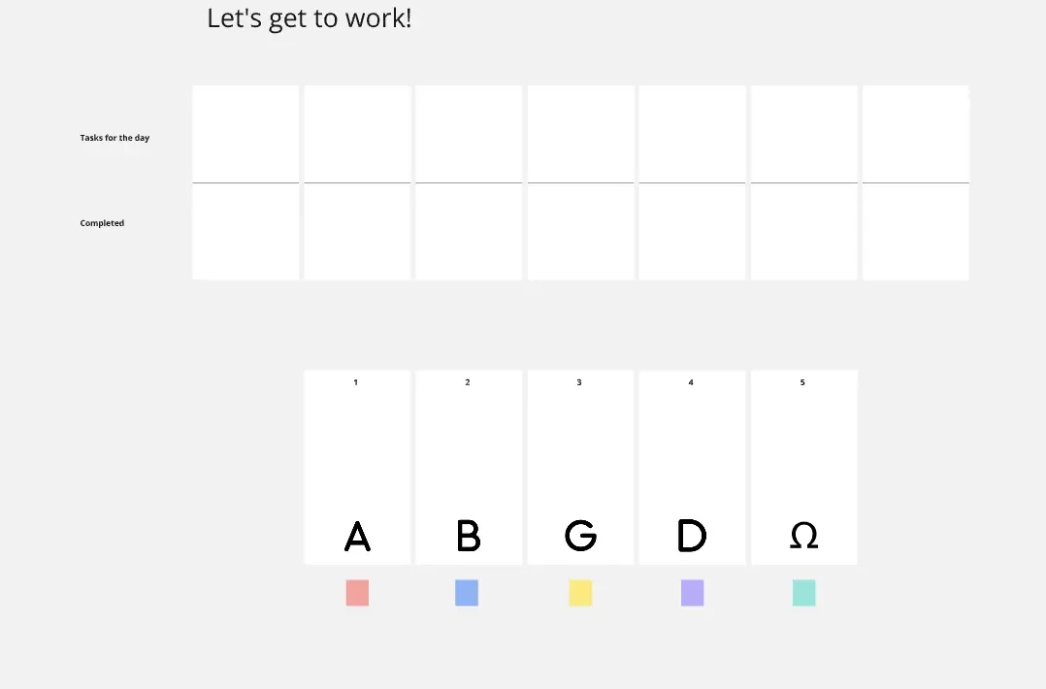Click number 5 atop Omega card

pyautogui.click(x=802, y=382)
